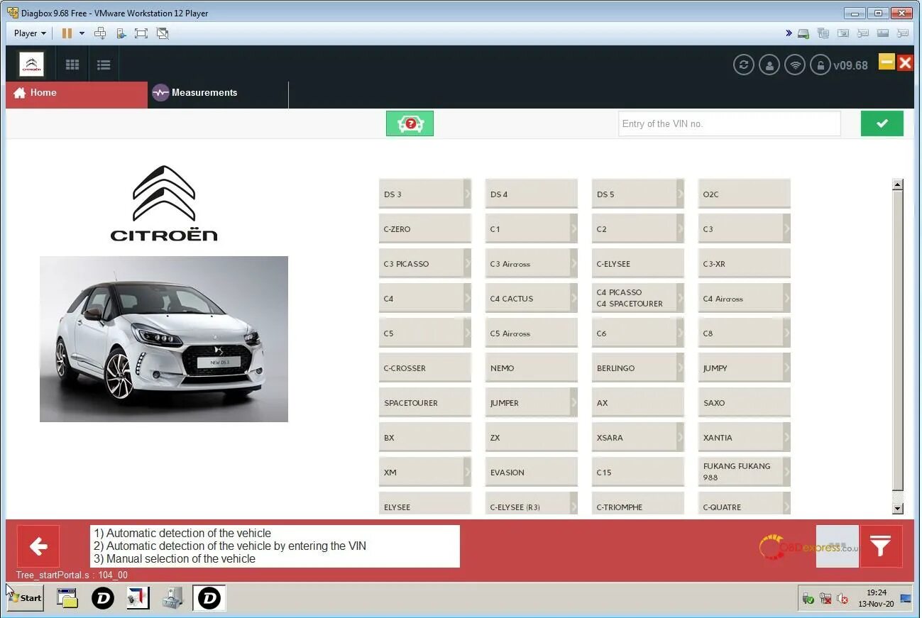Enter VMware full screen mode icon

pos(141,33)
